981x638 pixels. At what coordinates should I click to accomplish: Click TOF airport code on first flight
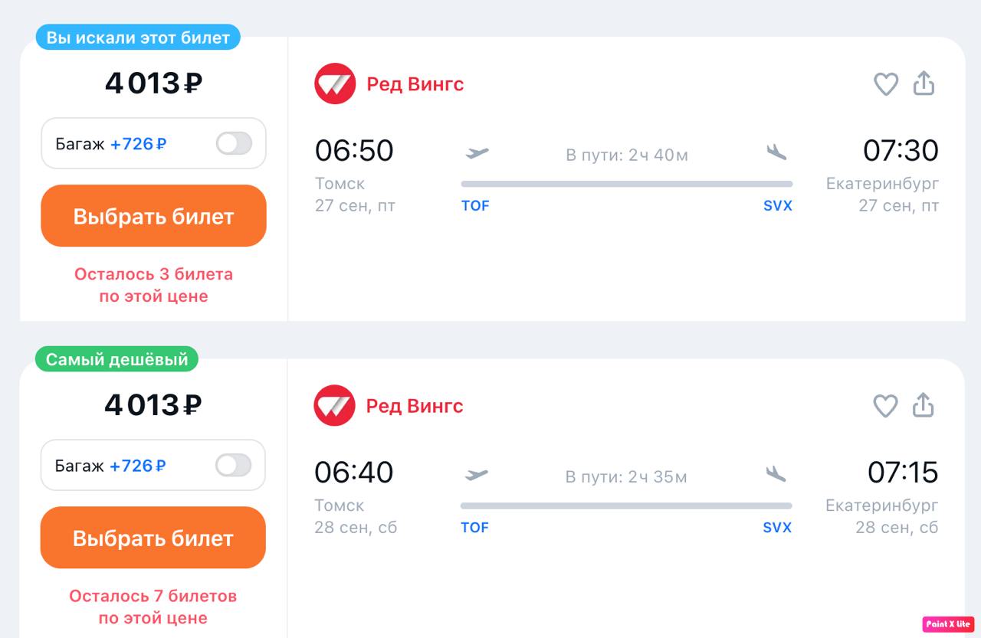[475, 205]
